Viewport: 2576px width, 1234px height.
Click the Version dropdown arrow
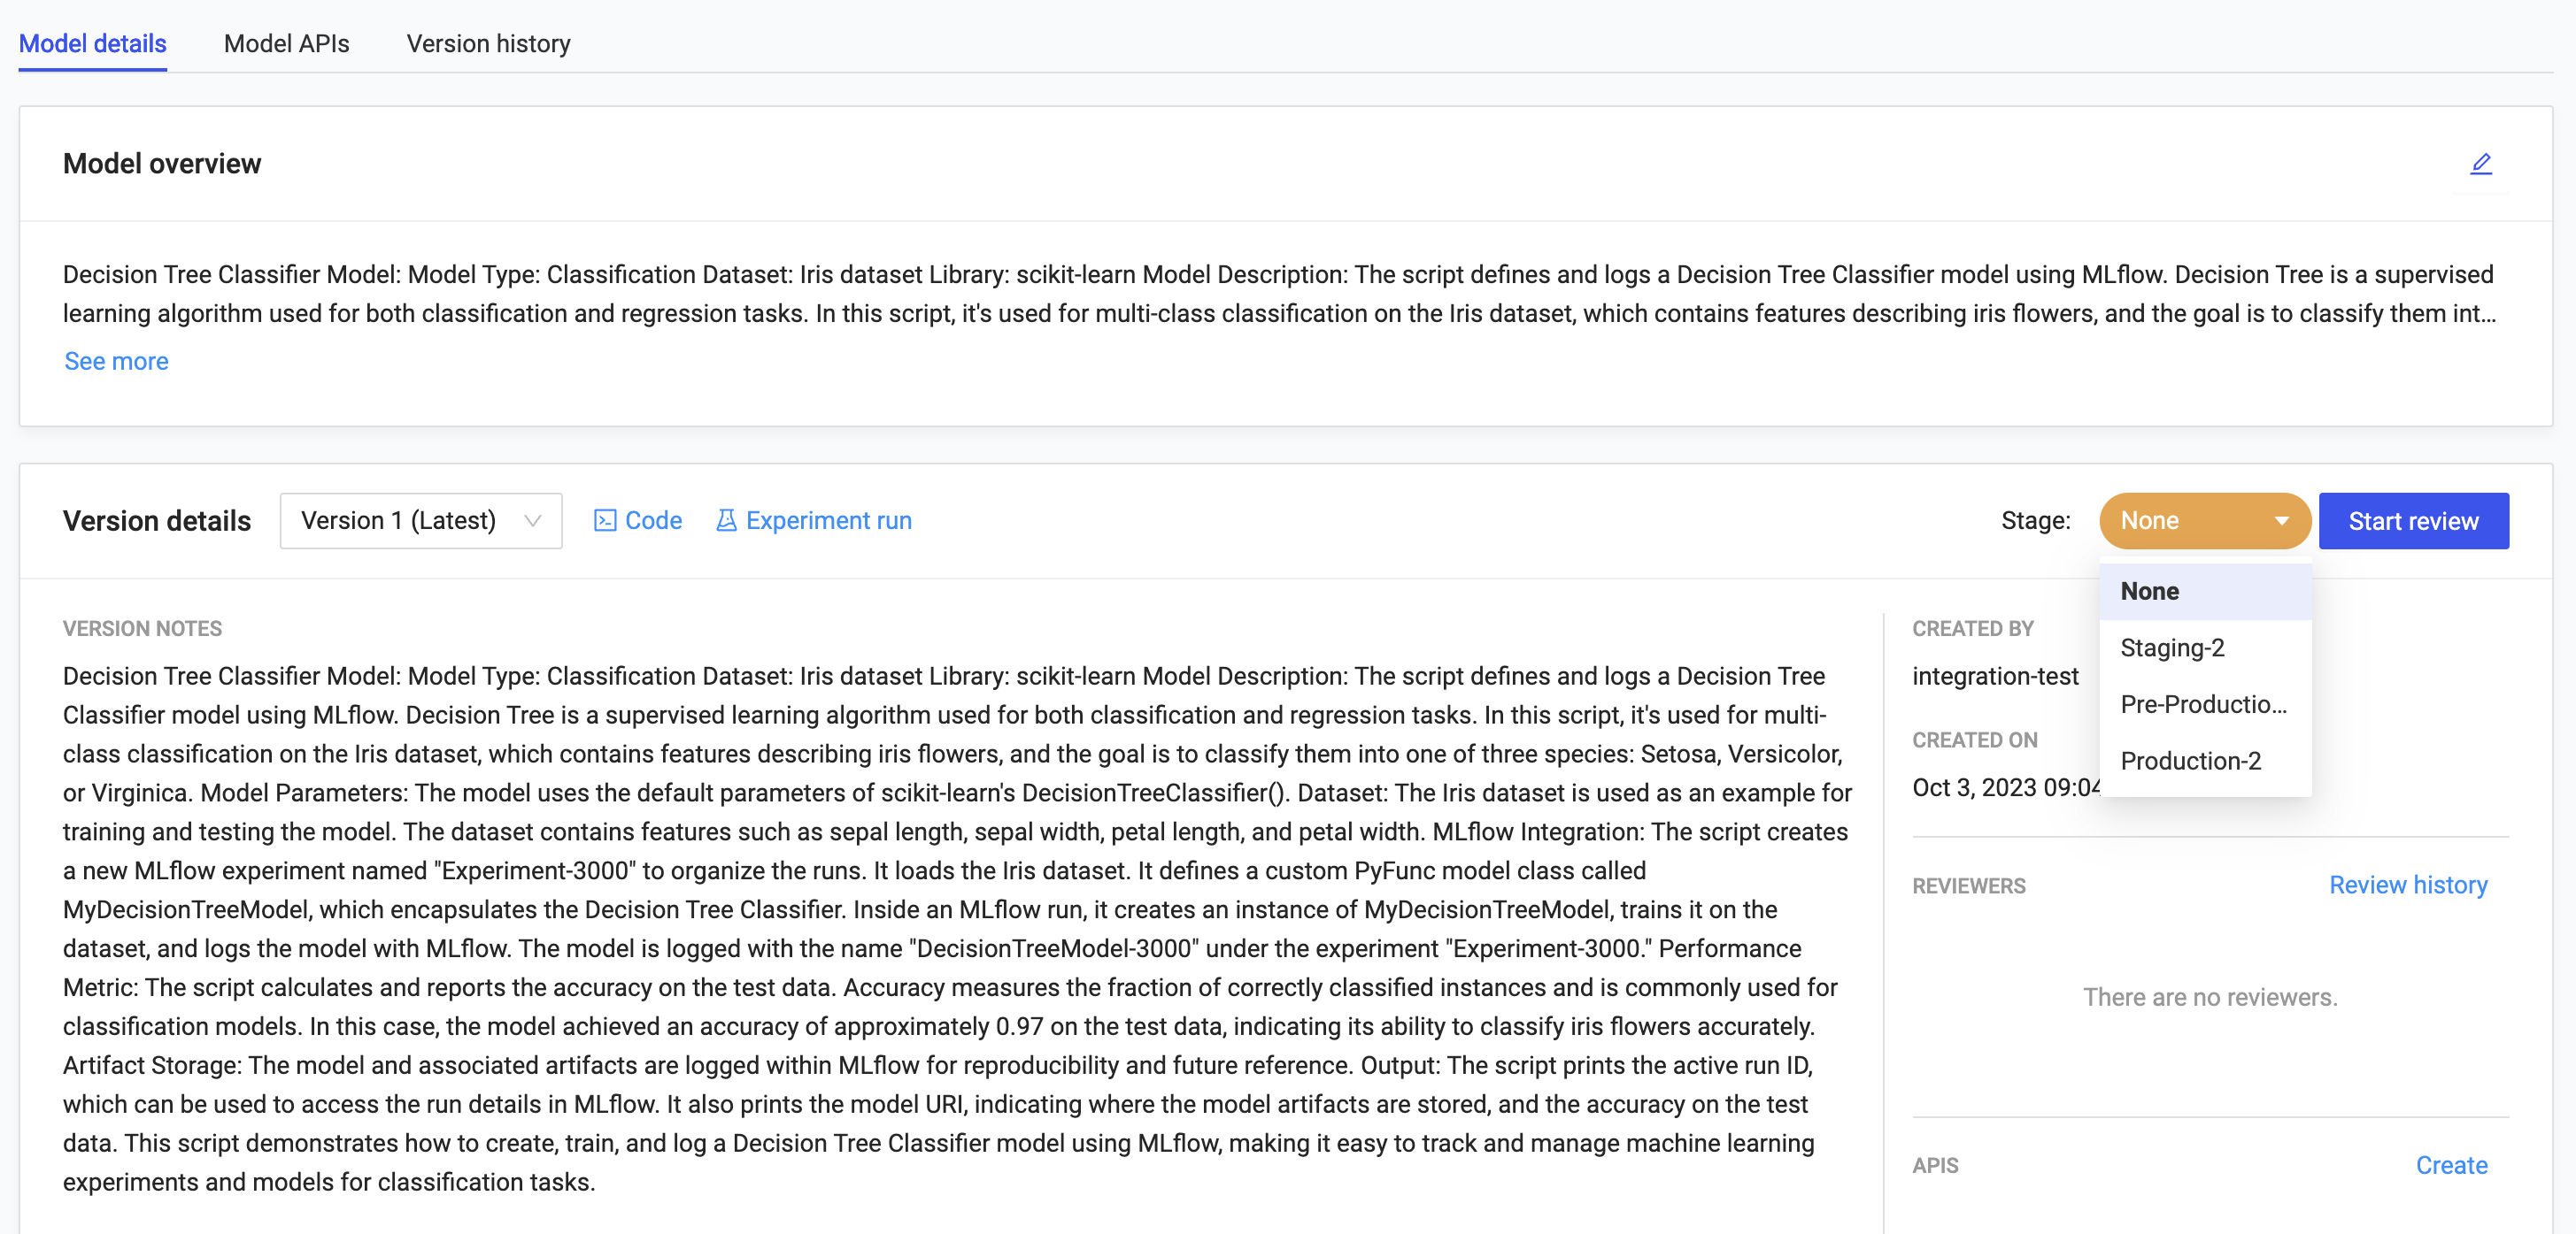point(534,520)
